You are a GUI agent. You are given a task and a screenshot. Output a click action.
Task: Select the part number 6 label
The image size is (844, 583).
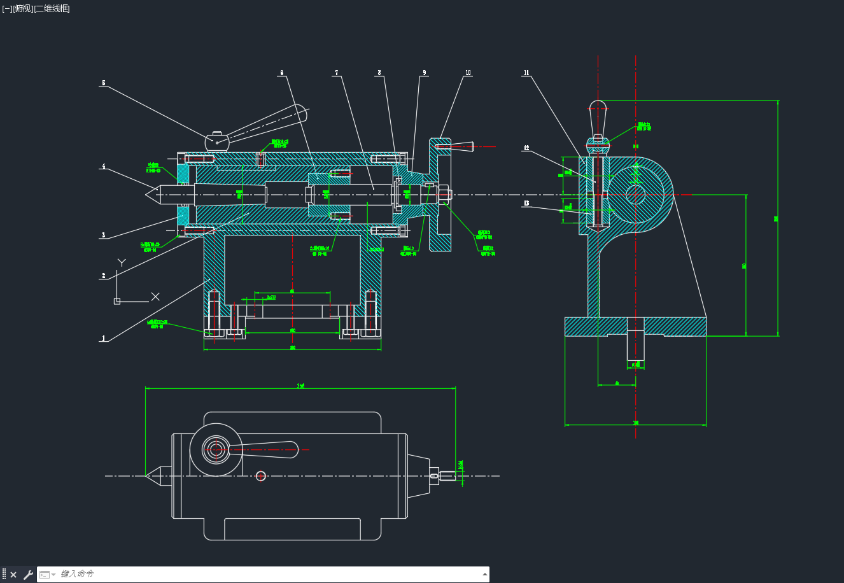(x=282, y=73)
